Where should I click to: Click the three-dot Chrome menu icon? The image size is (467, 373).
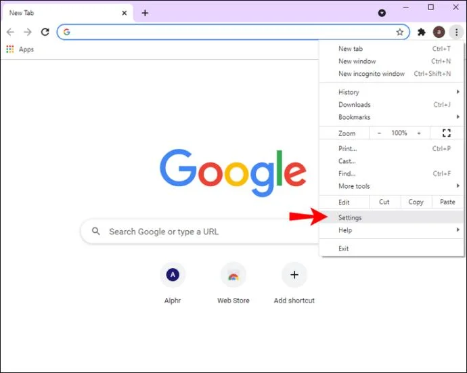pos(456,32)
